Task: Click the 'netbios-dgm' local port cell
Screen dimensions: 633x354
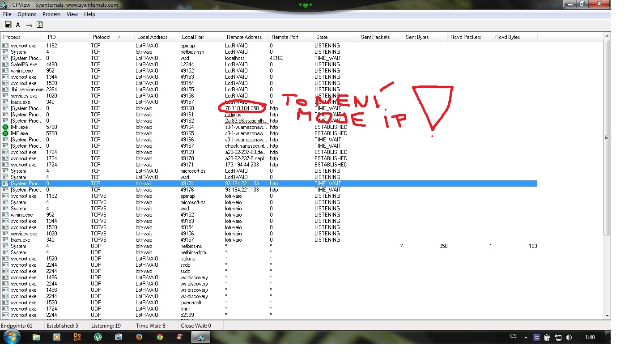Action: pos(193,252)
